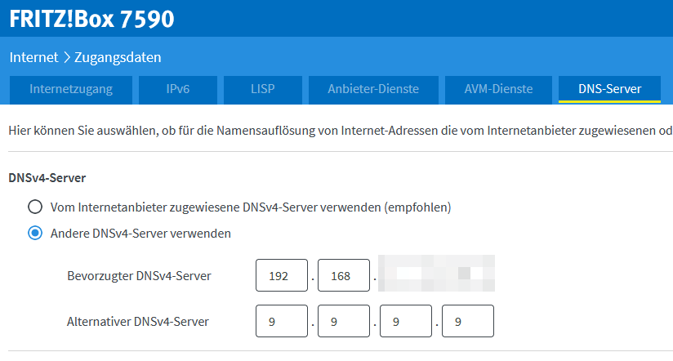Click 'Internet' in the breadcrumb
This screenshot has width=673, height=361.
tap(34, 57)
